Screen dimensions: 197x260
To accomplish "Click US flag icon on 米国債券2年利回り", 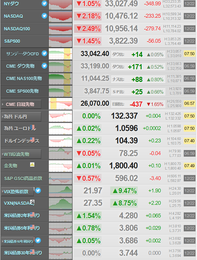I will (x=32, y=215).
